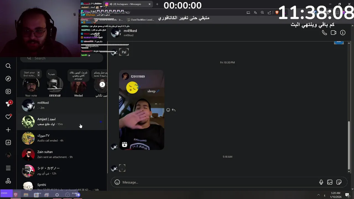This screenshot has width=354, height=199.
Task: Open Your note avatar
Action: tap(31, 86)
